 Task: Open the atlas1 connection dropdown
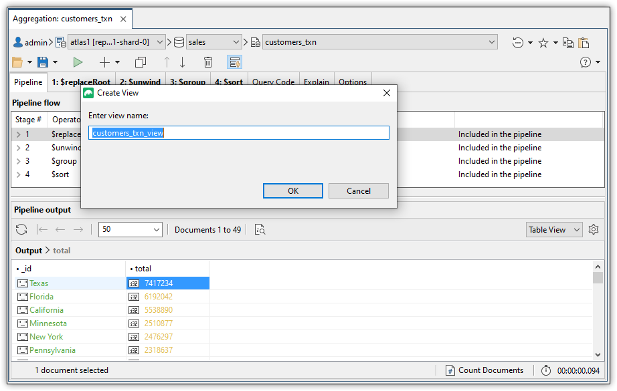pyautogui.click(x=117, y=42)
